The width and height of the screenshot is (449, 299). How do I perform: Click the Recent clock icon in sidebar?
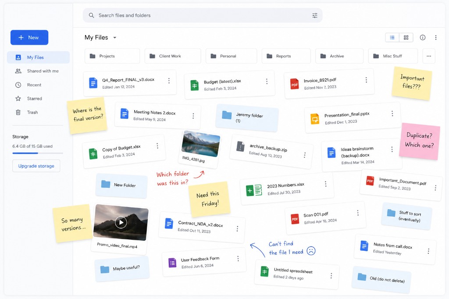[x=18, y=85]
